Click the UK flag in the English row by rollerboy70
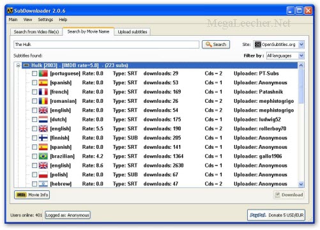This screenshot has width=320, height=230. click(x=43, y=128)
